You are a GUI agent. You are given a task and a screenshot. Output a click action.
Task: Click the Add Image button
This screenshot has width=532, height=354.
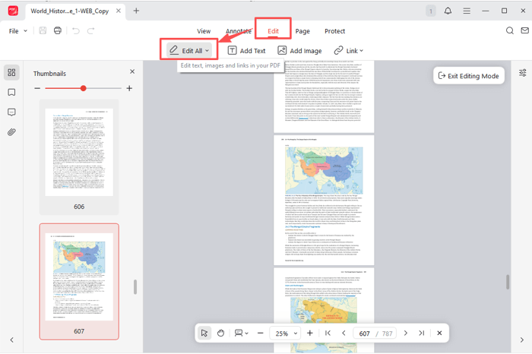tap(299, 51)
